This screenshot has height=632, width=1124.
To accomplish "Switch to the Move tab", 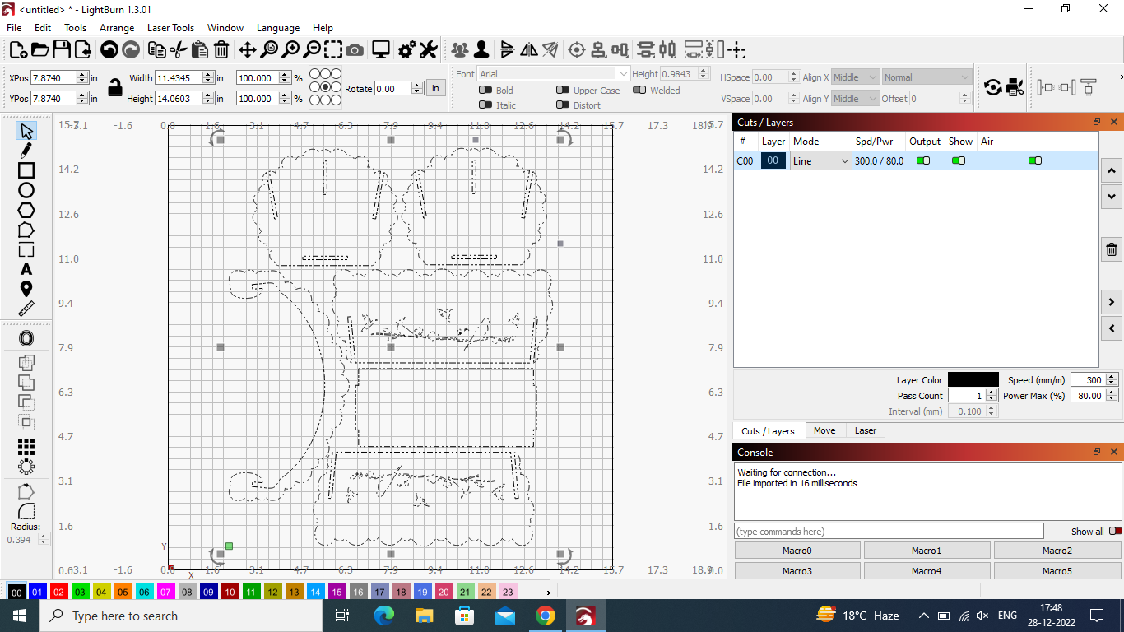I will pyautogui.click(x=824, y=430).
